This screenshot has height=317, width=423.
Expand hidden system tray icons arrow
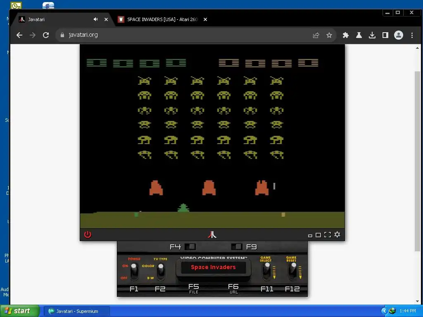[x=384, y=311]
